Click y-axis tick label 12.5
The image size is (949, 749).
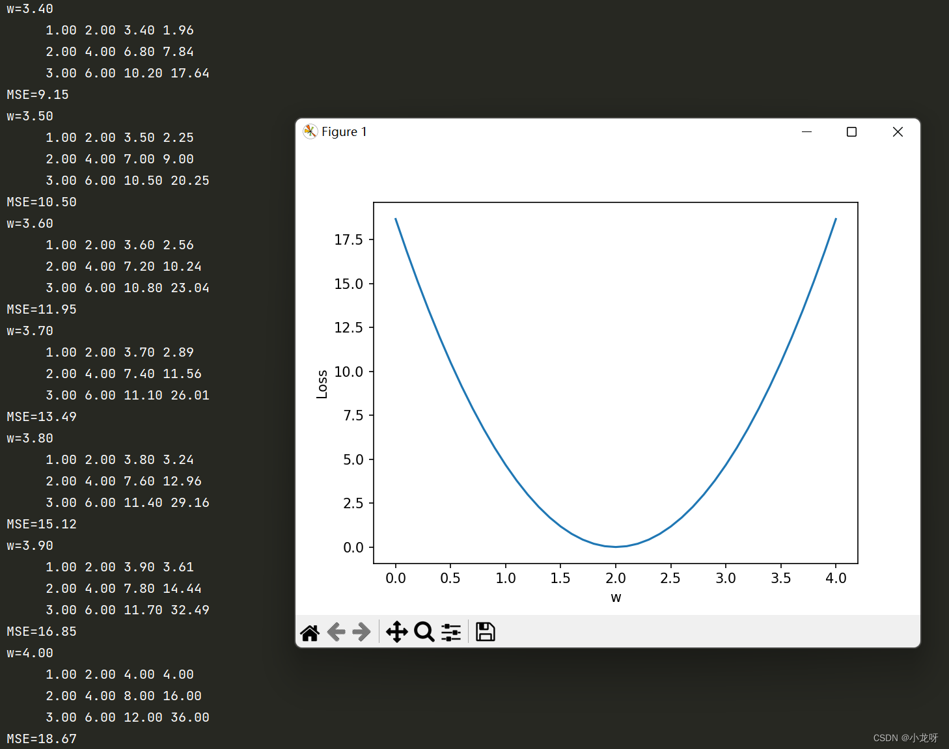click(x=349, y=328)
